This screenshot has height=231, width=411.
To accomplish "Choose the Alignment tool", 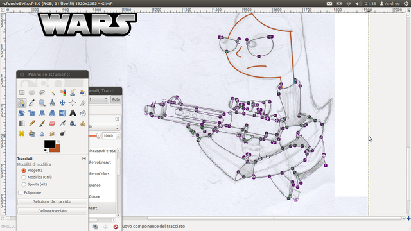I will coord(73,103).
